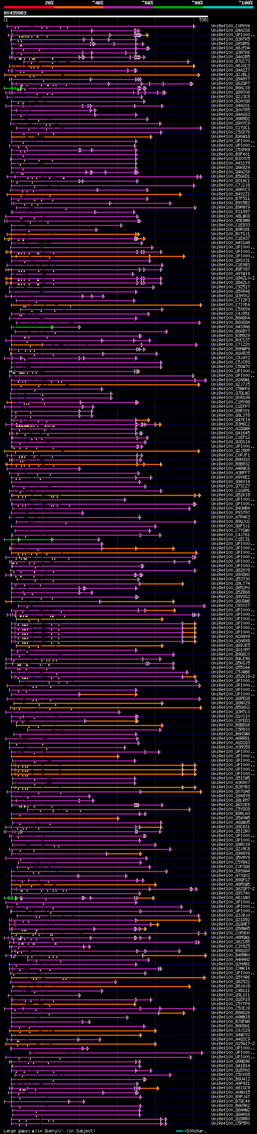Click green alignment bar of UniRef100_C1EC31
The height and width of the screenshot is (1134, 257).
click(29, 539)
